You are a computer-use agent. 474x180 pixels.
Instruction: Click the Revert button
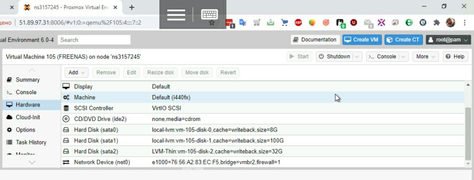coord(228,72)
